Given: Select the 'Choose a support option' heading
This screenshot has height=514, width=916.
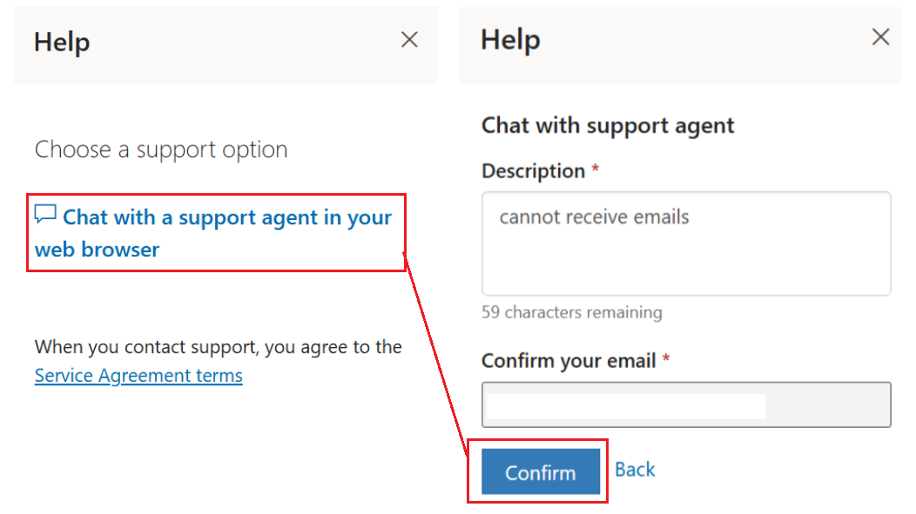Looking at the screenshot, I should pos(161,150).
